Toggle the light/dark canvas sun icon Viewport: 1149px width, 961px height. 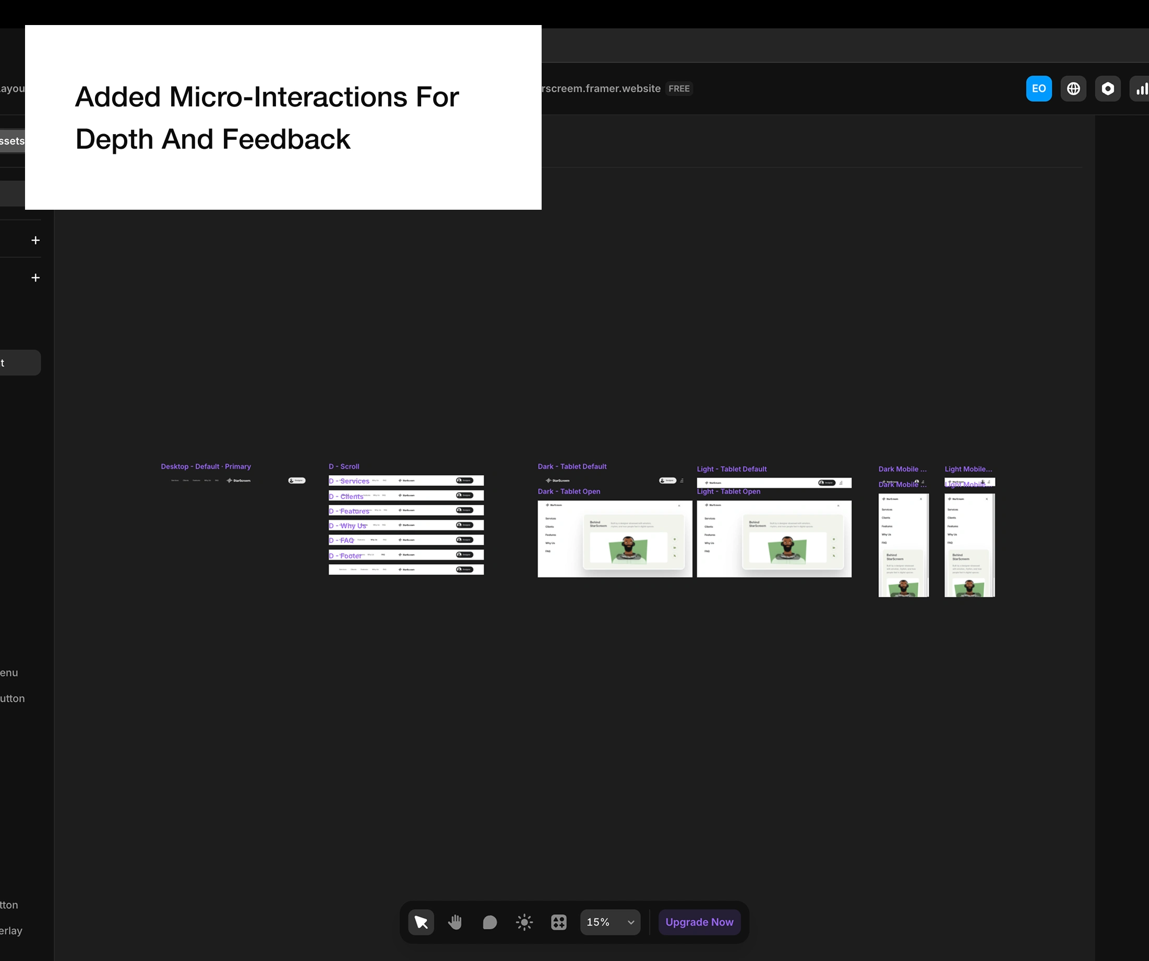(x=524, y=922)
